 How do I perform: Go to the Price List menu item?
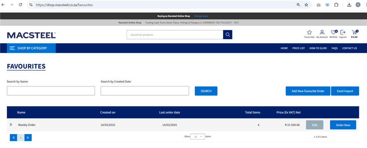click(x=298, y=48)
